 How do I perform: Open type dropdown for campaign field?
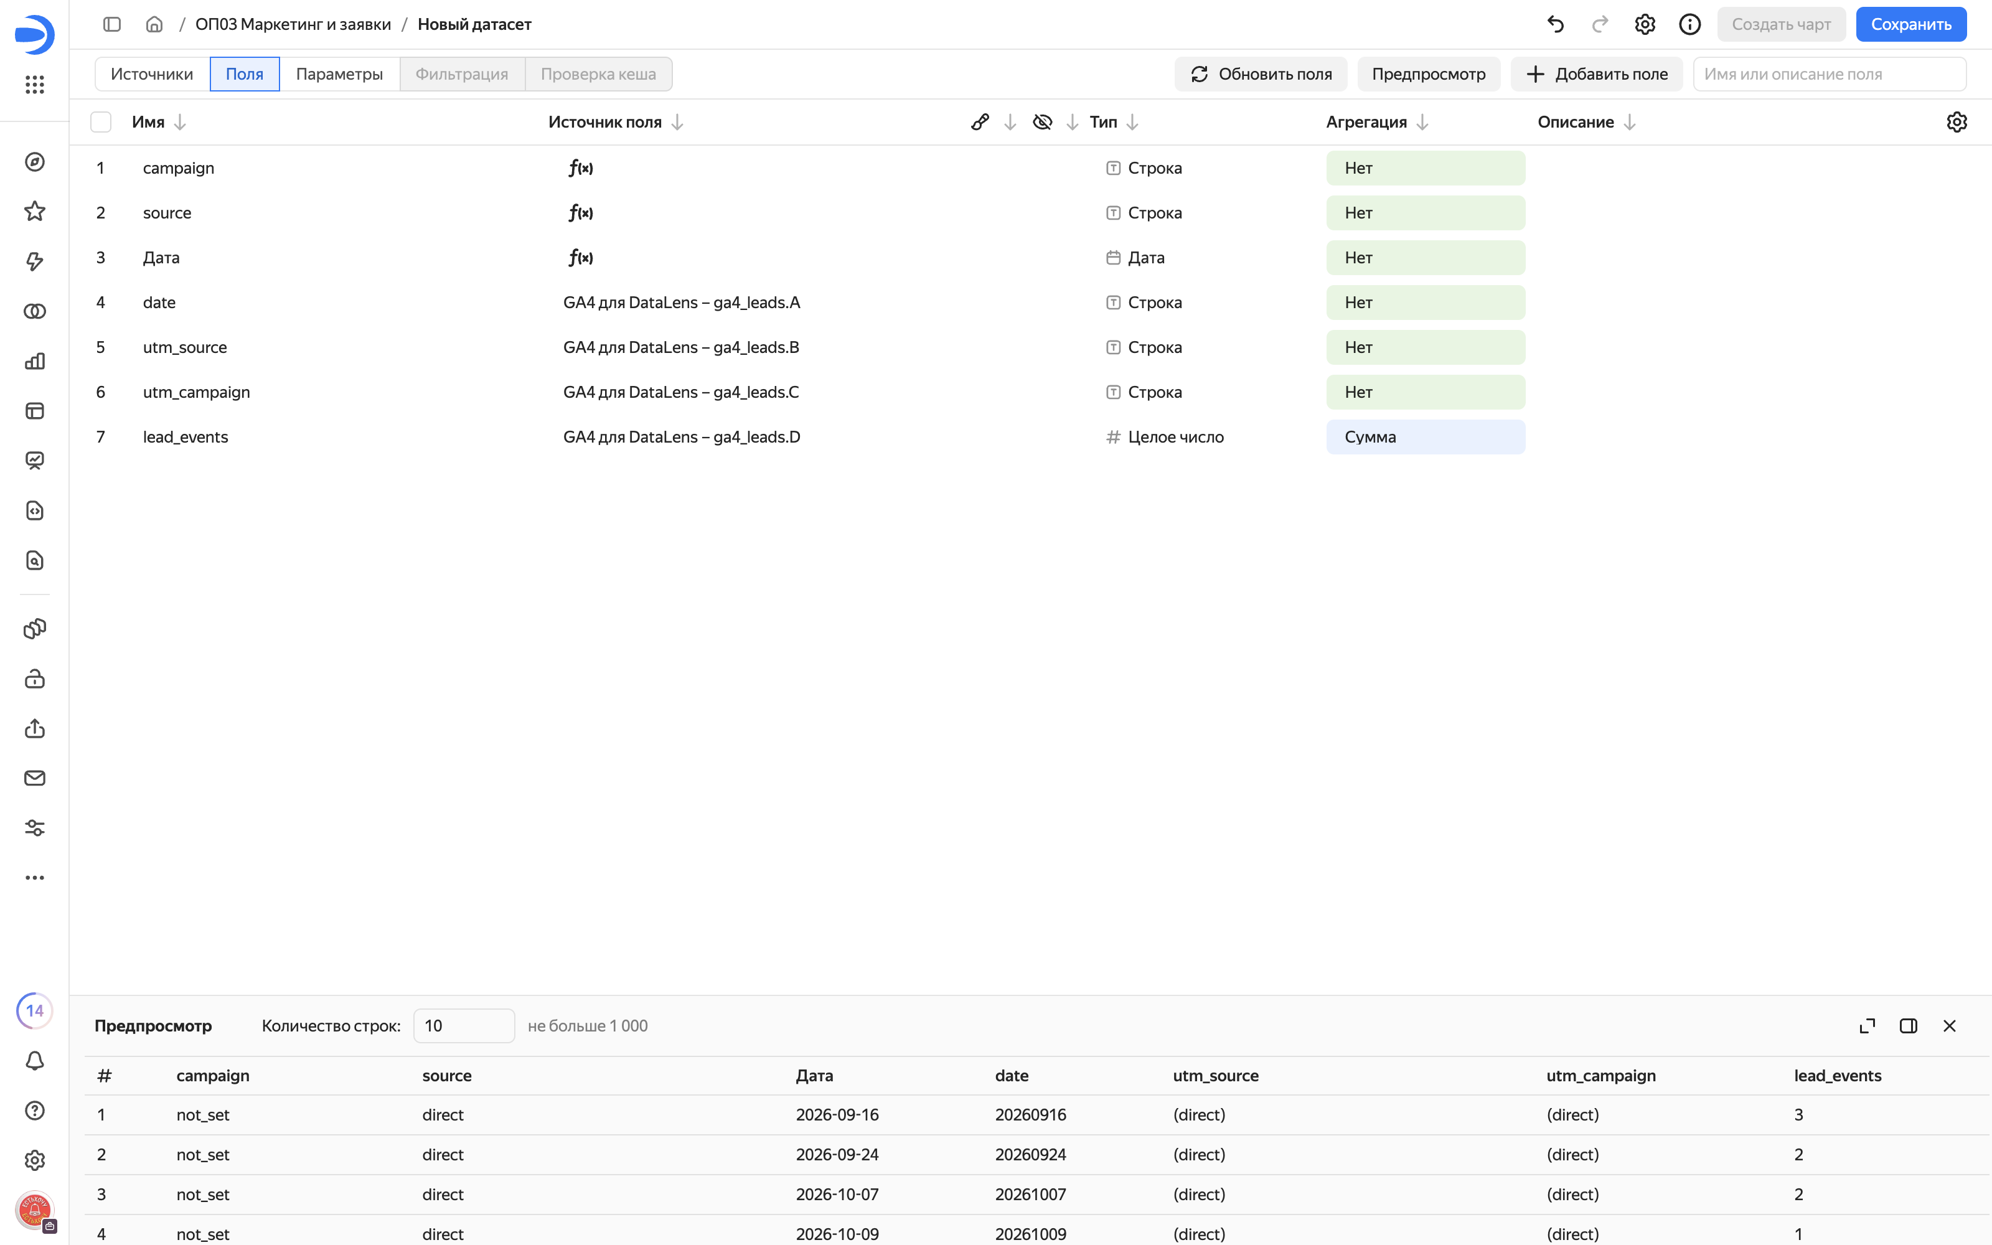(x=1144, y=168)
